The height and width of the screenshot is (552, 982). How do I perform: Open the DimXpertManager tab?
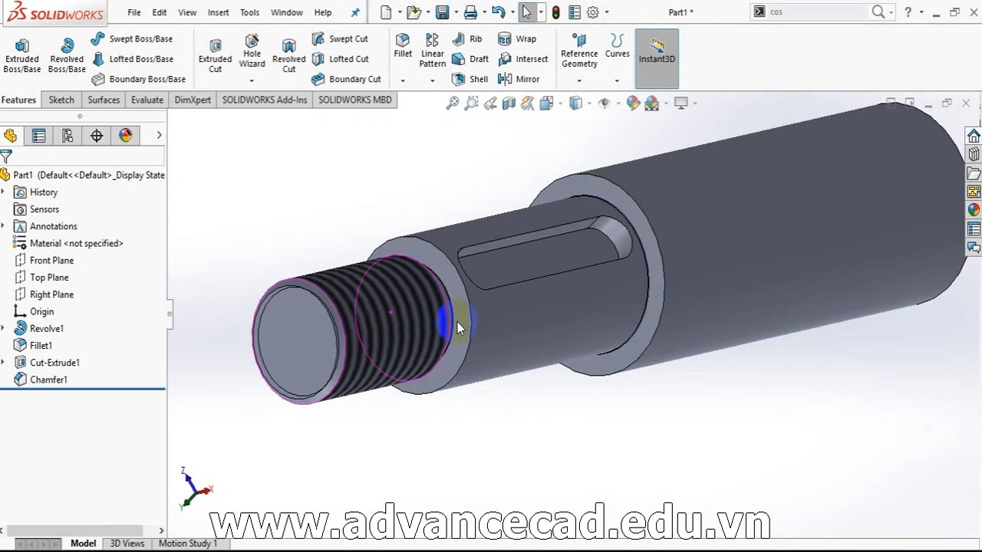[97, 136]
